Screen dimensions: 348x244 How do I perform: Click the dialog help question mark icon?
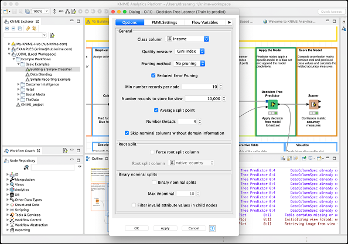pyautogui.click(x=212, y=228)
